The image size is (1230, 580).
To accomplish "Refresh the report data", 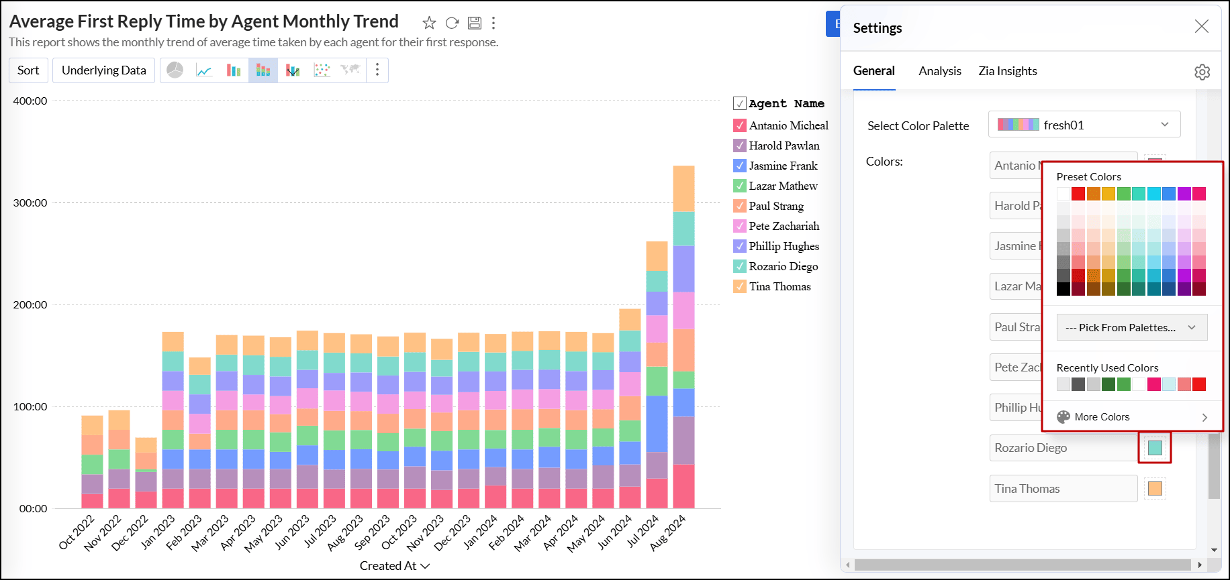I will 452,23.
